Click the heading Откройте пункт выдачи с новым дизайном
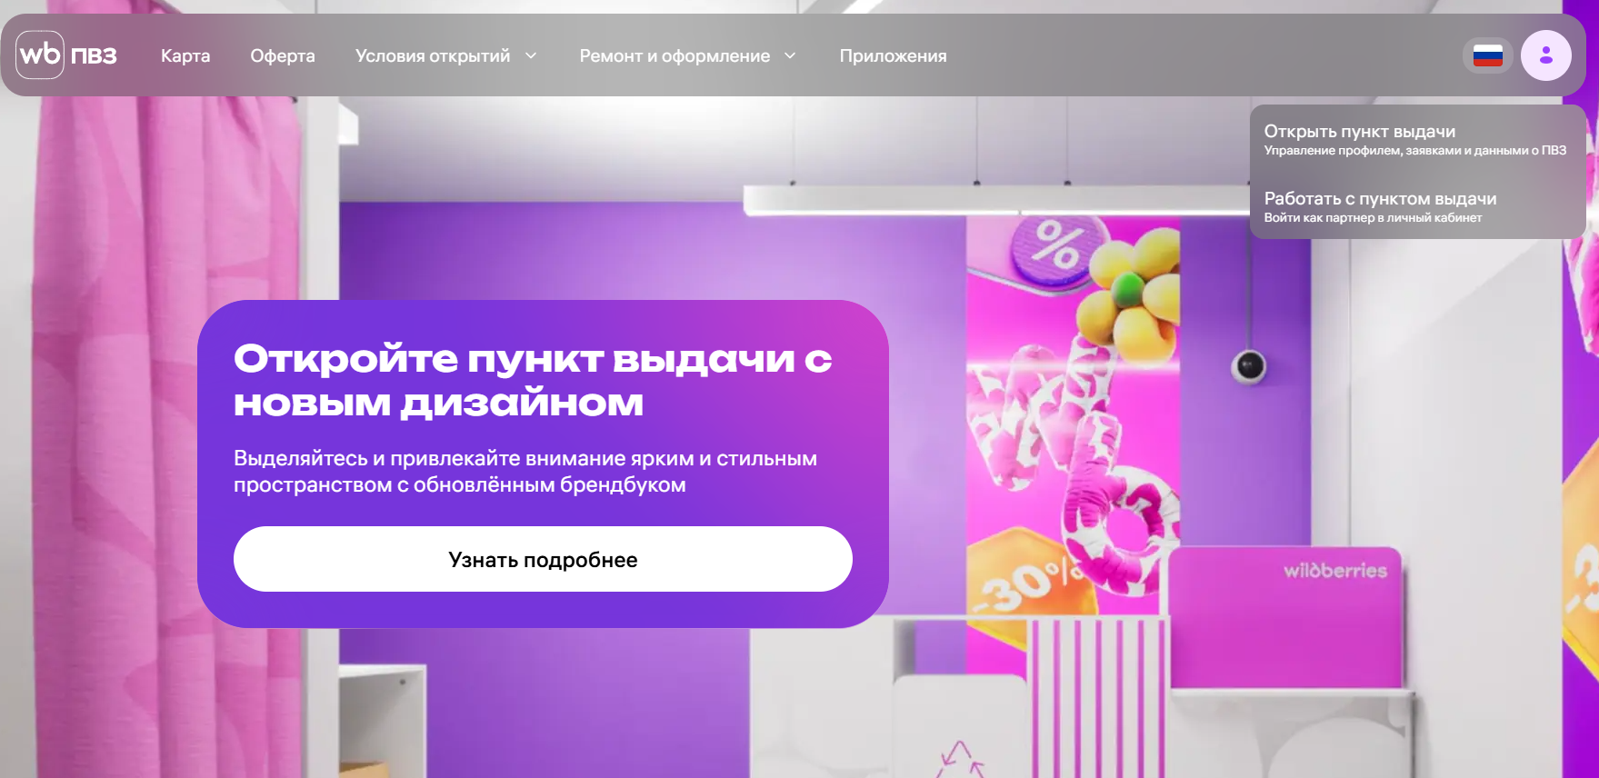Image resolution: width=1599 pixels, height=778 pixels. [x=533, y=381]
